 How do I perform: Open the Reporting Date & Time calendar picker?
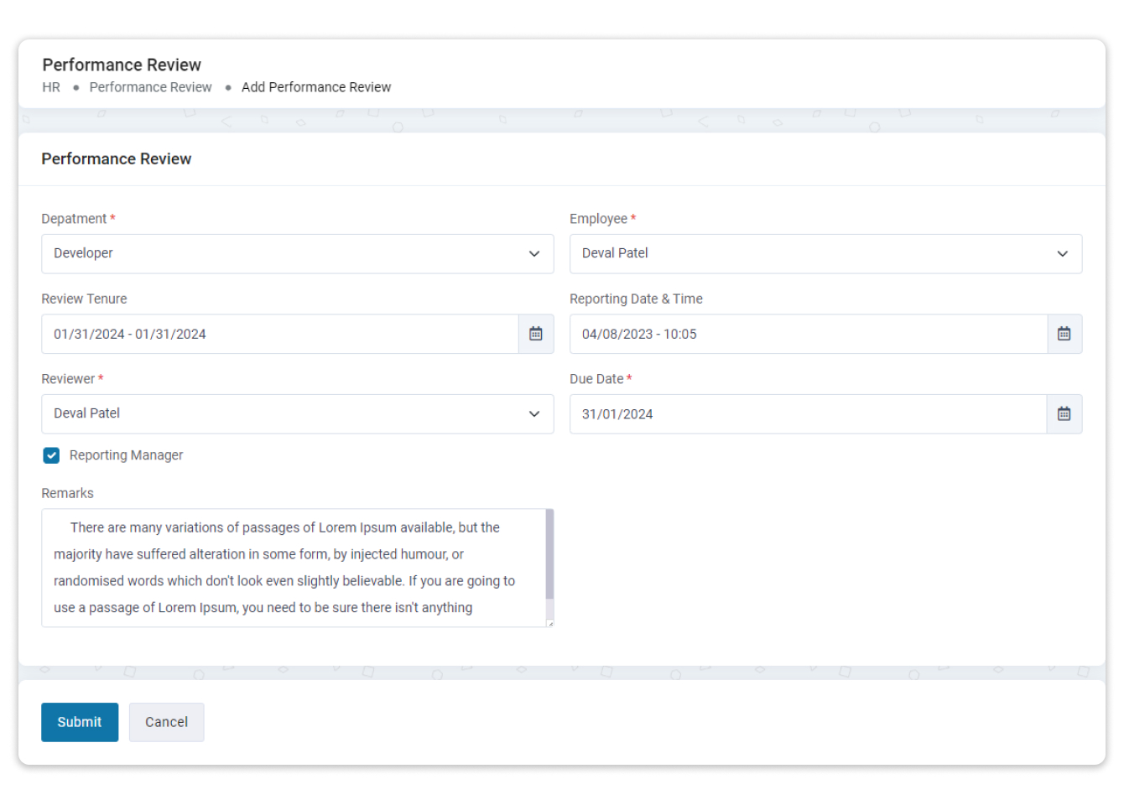[x=1064, y=333]
